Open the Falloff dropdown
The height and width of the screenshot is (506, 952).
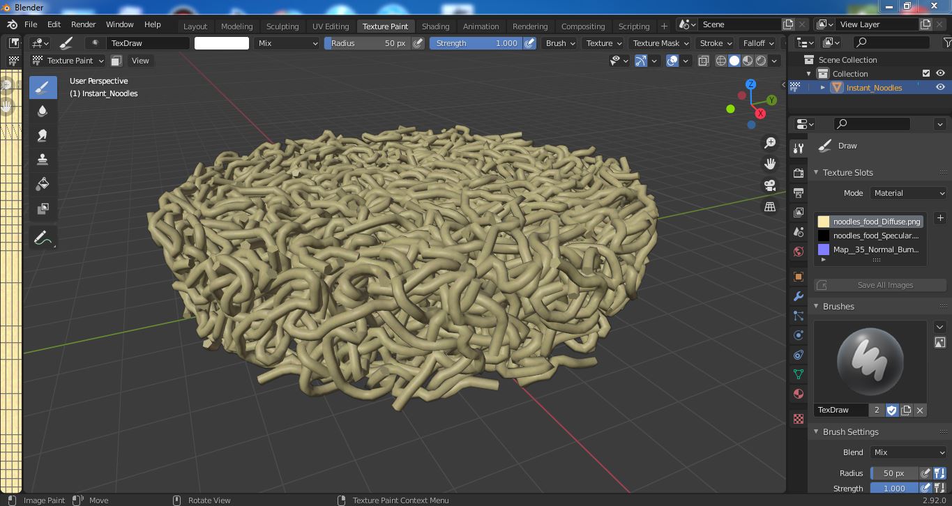coord(759,43)
